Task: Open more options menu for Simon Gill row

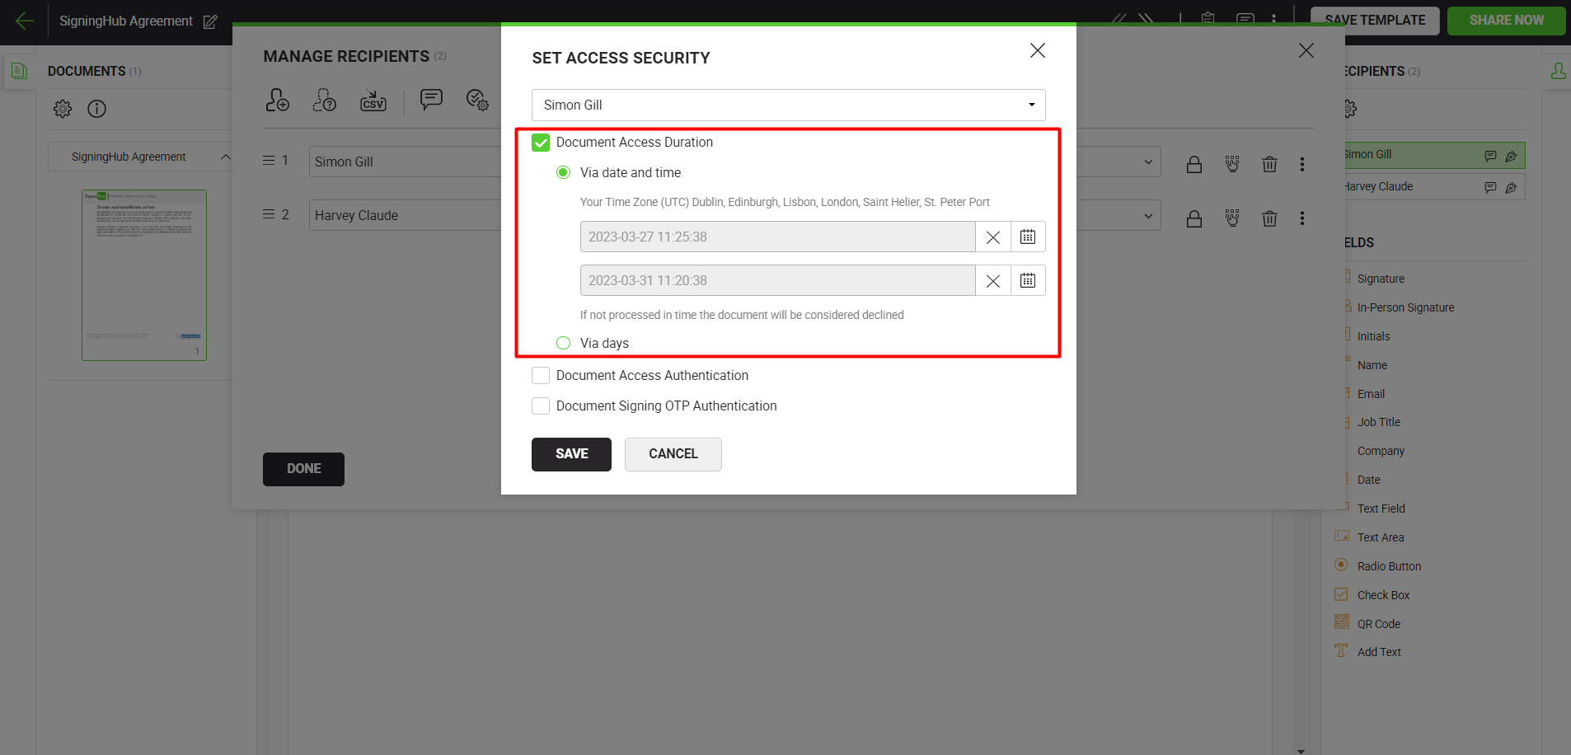Action: 1302,165
